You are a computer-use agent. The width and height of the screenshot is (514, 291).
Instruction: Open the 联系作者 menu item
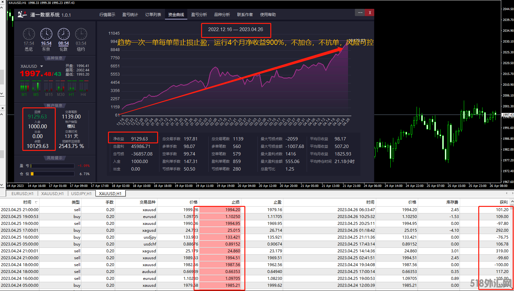click(x=245, y=15)
